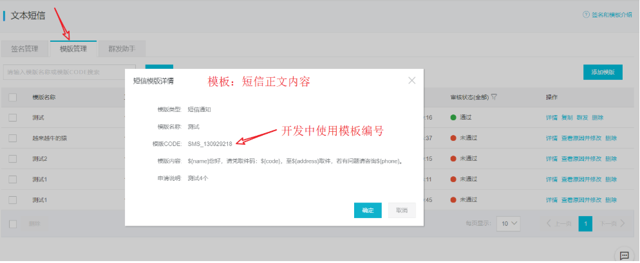Click 未通过 status in the 越来越牛的猿 row
640x263 pixels.
point(469,138)
